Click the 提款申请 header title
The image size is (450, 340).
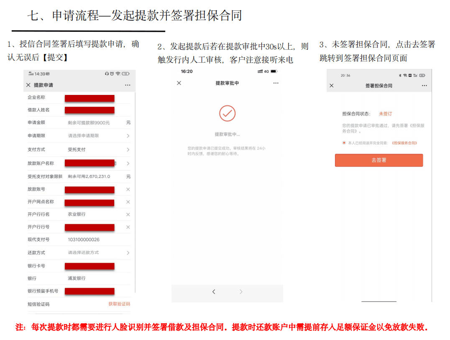(x=43, y=85)
